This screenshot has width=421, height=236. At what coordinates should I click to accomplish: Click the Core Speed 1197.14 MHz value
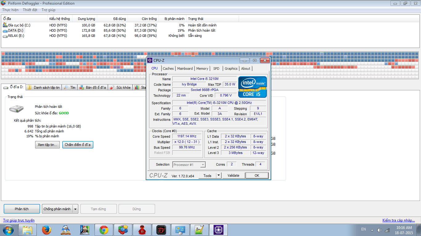pyautogui.click(x=186, y=136)
